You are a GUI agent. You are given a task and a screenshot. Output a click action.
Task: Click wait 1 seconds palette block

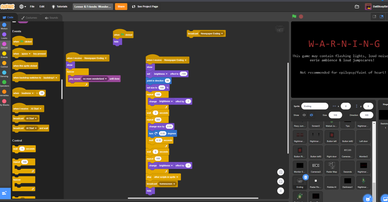[x=24, y=149]
